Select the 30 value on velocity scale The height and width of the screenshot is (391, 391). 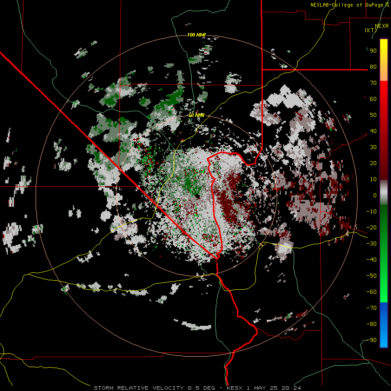(x=373, y=147)
